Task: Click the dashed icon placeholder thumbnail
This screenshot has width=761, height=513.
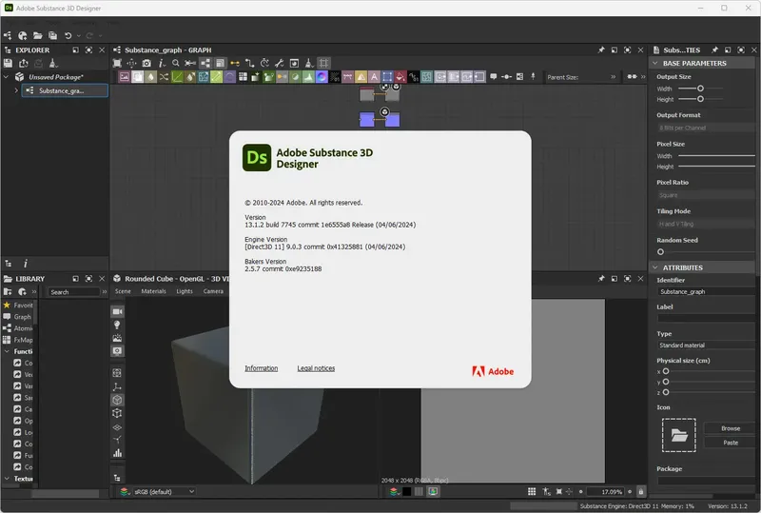Action: (x=678, y=435)
